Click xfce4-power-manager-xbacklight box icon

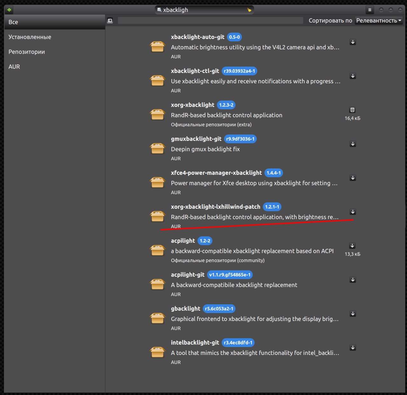tap(157, 183)
